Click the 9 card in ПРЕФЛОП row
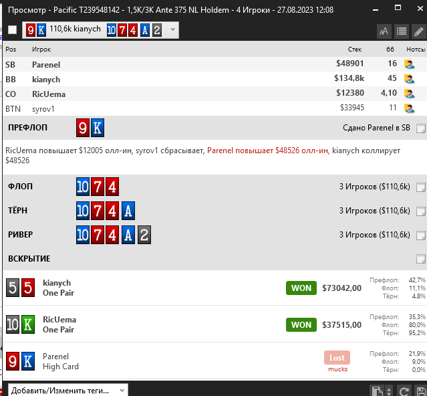Viewport: 427px width, 396px height. [x=83, y=128]
